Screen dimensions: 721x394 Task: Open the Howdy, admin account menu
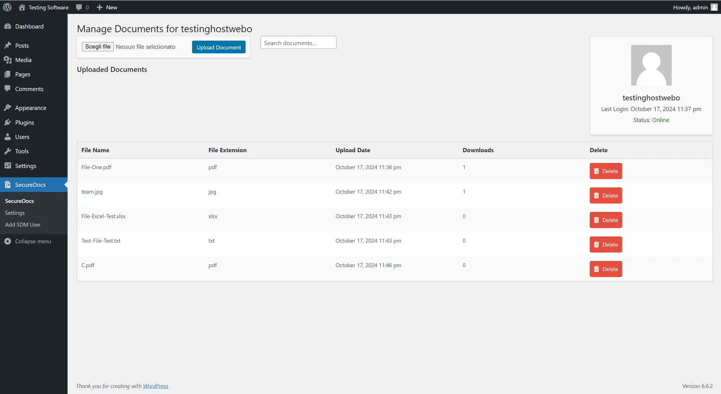coord(690,8)
